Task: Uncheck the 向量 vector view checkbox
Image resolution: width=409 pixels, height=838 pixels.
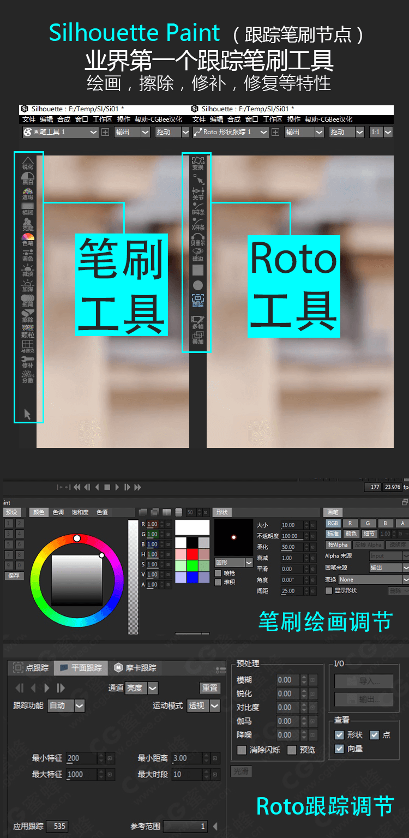Action: pyautogui.click(x=339, y=749)
